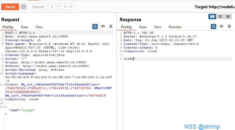
Task: Click the Referer header line
Action: coord(47,66)
